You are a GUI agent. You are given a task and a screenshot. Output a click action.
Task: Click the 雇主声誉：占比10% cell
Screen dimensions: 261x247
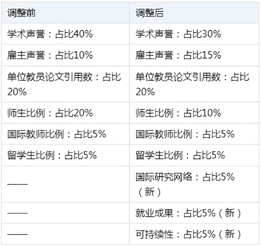(x=65, y=55)
